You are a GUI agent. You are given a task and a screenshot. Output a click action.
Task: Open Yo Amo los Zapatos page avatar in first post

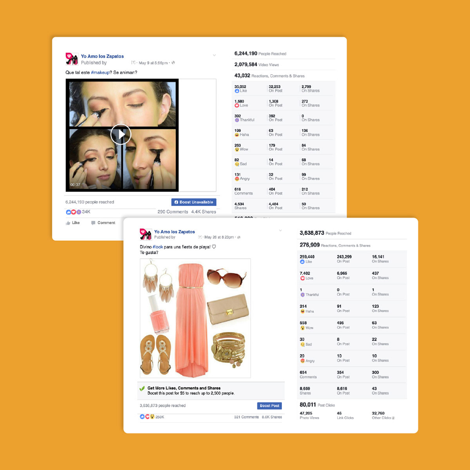click(x=72, y=59)
